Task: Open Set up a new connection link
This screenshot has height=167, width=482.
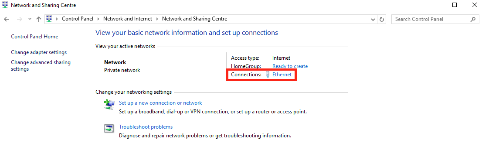Action: [160, 103]
